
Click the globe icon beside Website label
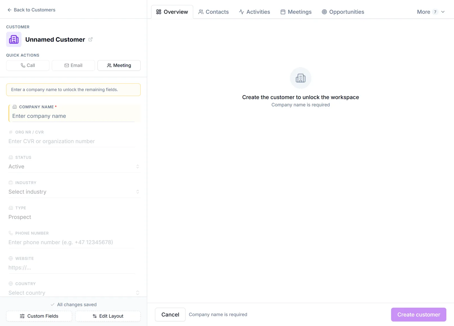click(11, 258)
